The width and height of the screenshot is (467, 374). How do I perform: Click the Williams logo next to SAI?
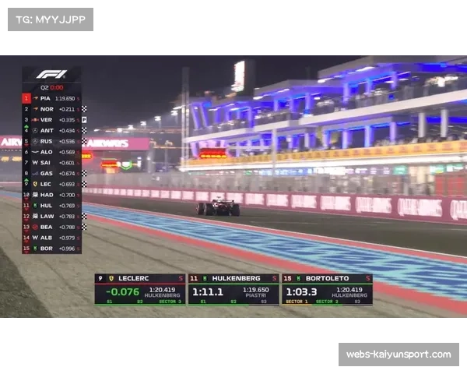[35, 163]
